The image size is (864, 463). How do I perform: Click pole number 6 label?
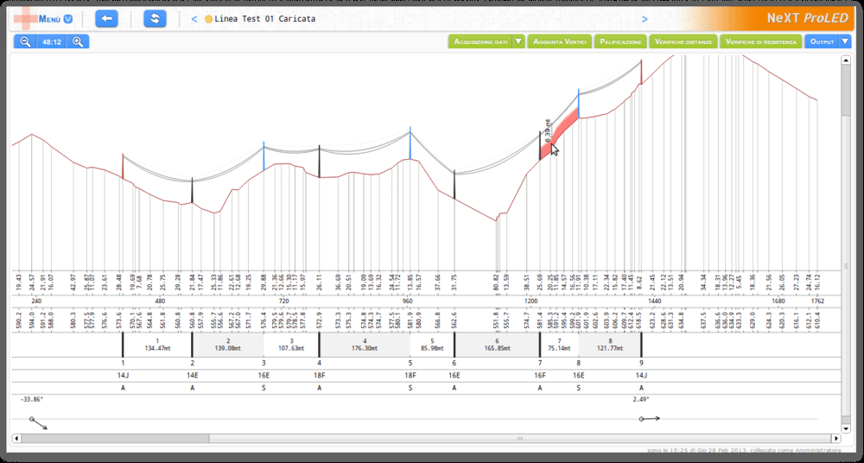coord(454,363)
